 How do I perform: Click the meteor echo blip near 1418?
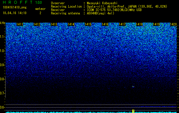point(133,87)
